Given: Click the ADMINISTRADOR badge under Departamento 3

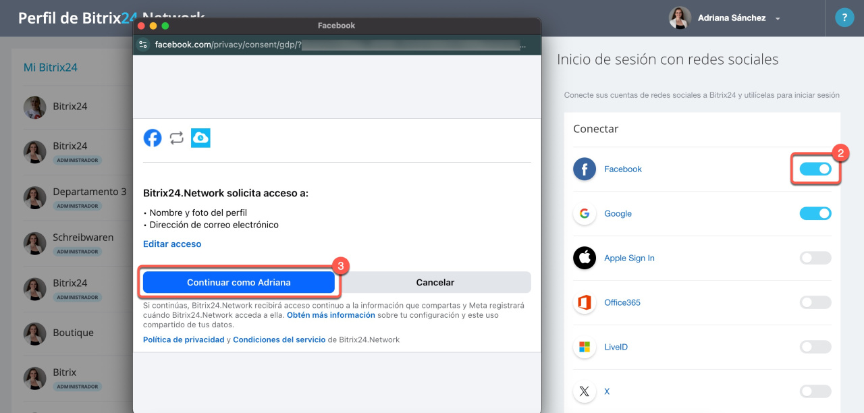Looking at the screenshot, I should pyautogui.click(x=78, y=206).
